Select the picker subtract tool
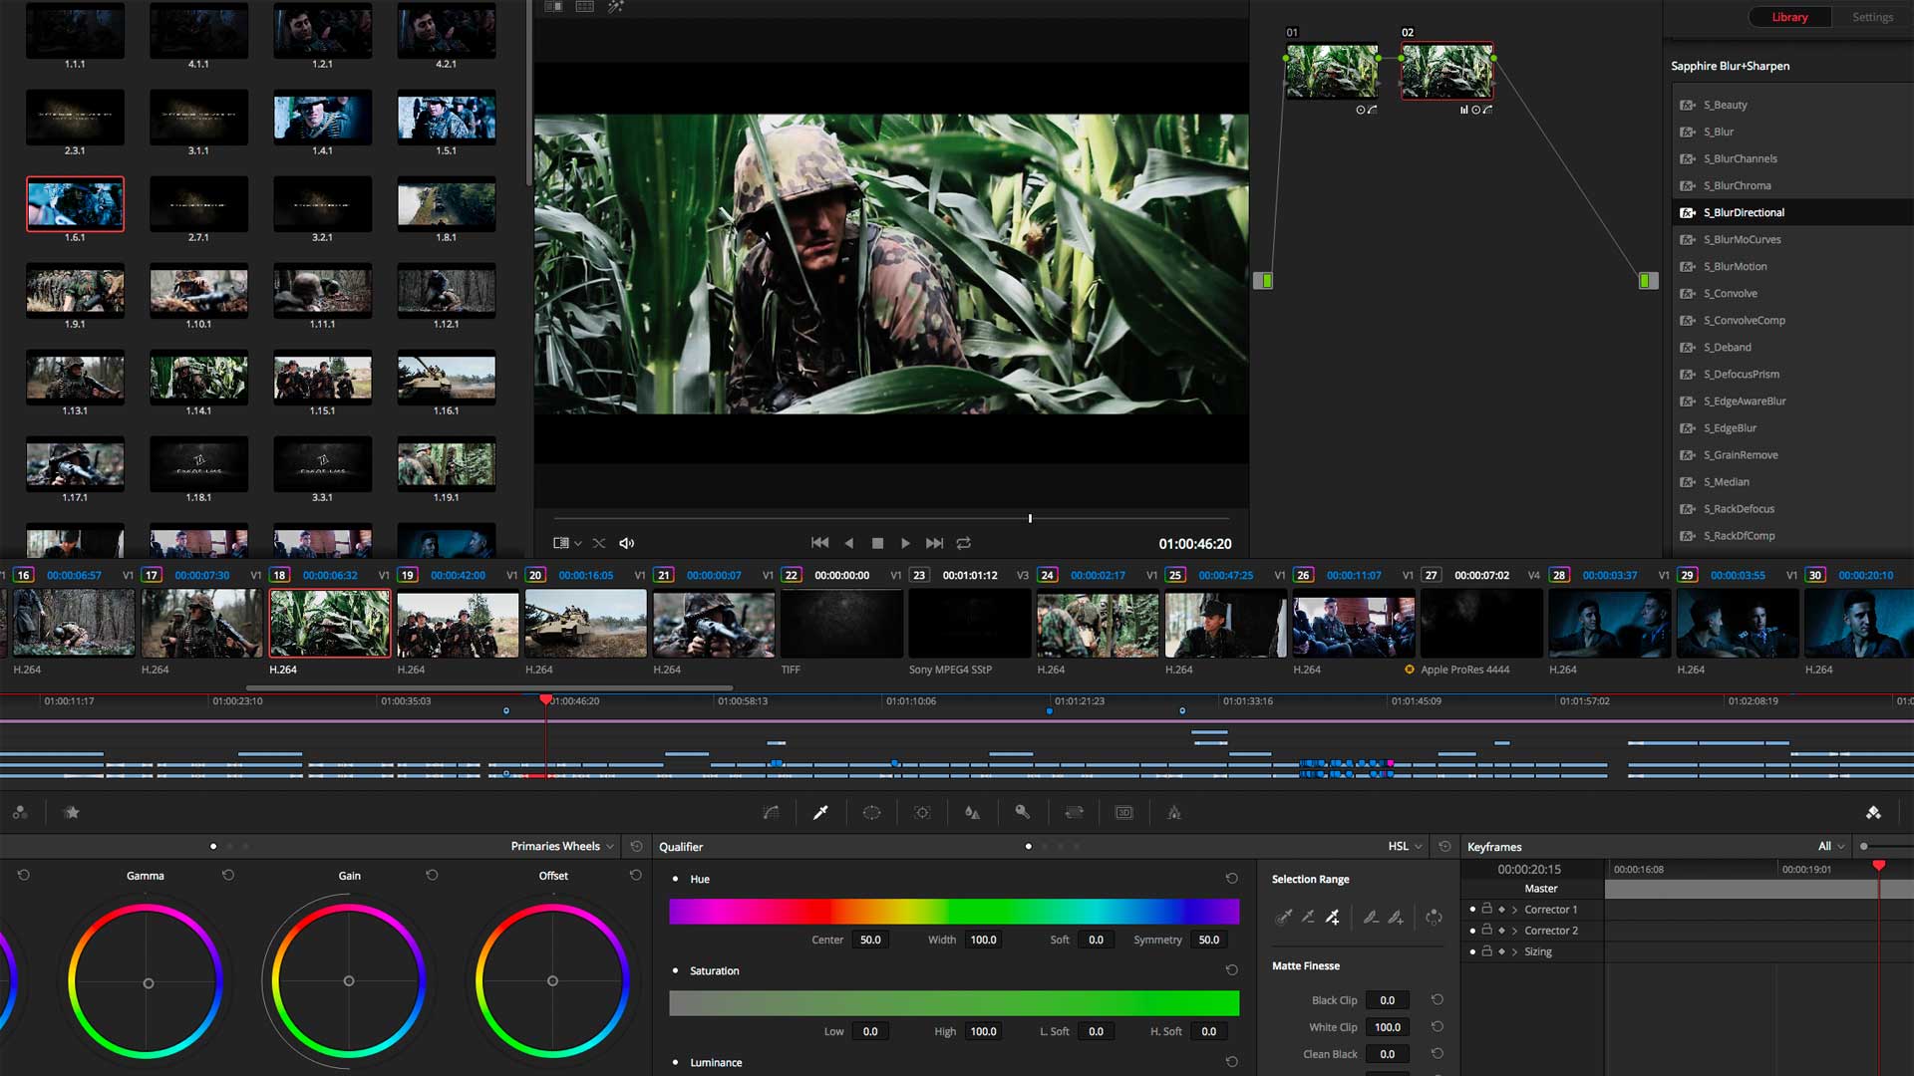 tap(1308, 917)
